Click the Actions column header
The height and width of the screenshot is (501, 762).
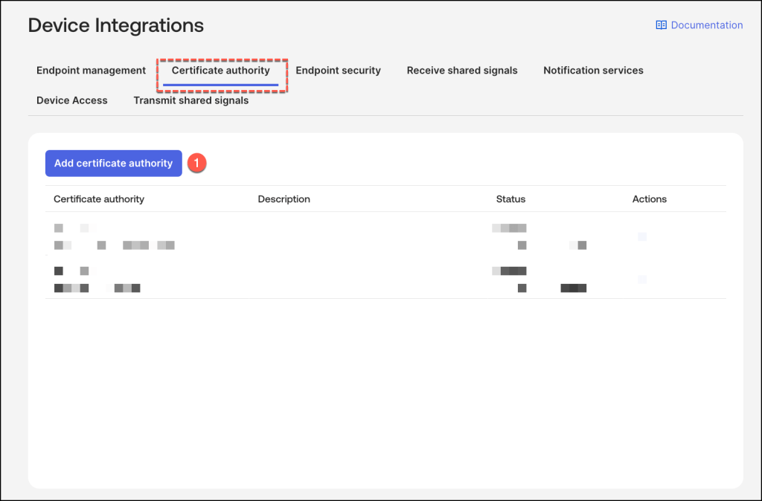pos(649,199)
